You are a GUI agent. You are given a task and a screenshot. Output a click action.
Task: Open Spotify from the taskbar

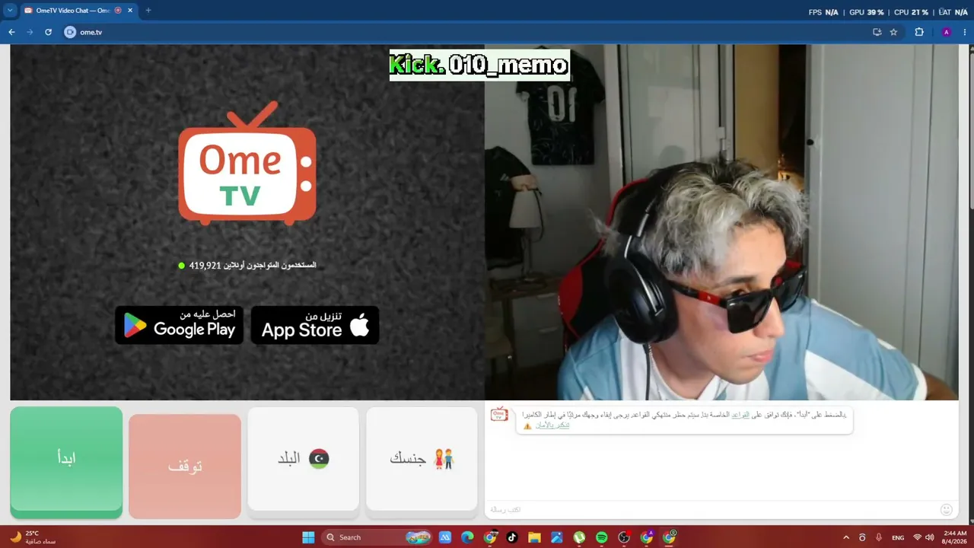pos(601,537)
